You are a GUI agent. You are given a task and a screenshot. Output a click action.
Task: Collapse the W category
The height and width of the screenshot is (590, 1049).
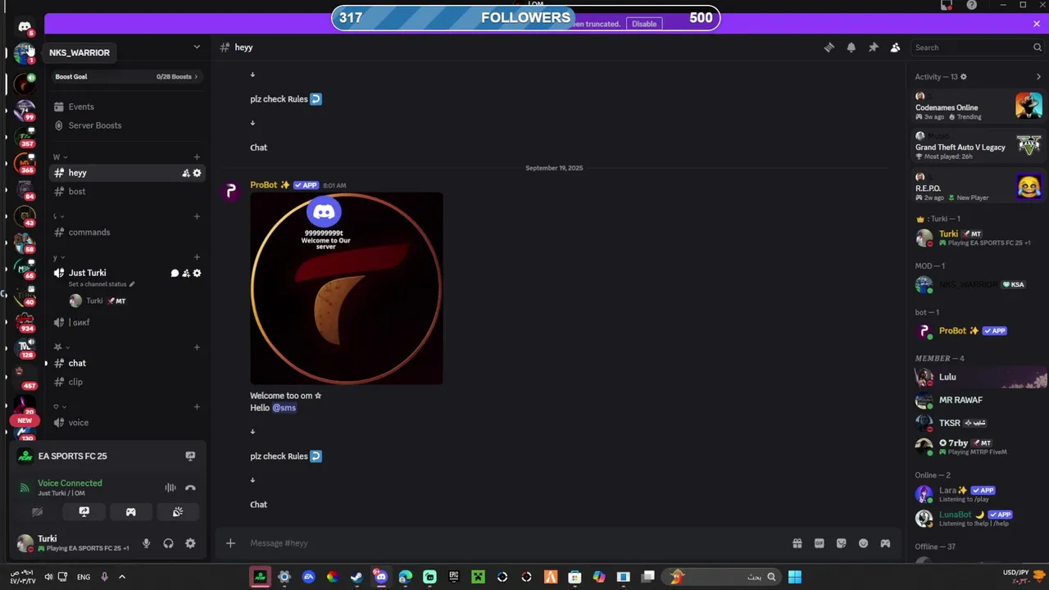(59, 157)
